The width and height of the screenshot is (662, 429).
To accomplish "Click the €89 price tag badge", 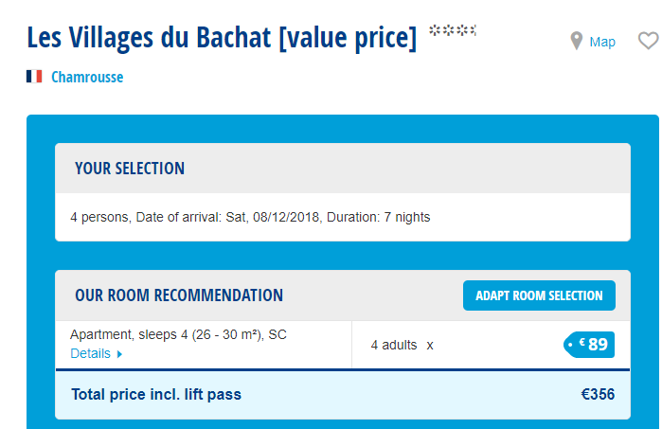I will (x=589, y=345).
